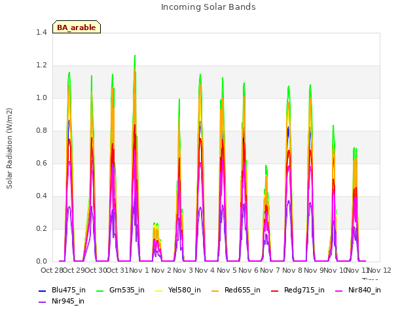
Task: Click the Incoming Solar Bands chart title
Action: tap(208, 7)
